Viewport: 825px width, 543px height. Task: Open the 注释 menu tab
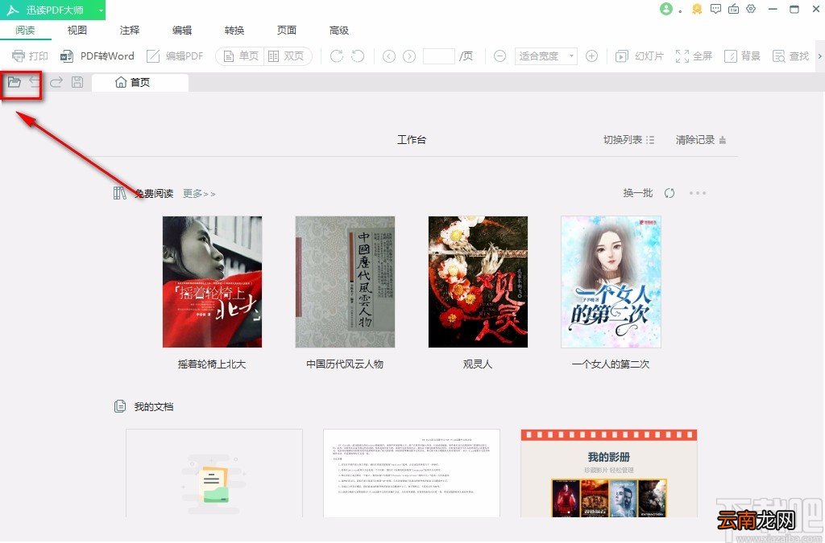pos(130,31)
